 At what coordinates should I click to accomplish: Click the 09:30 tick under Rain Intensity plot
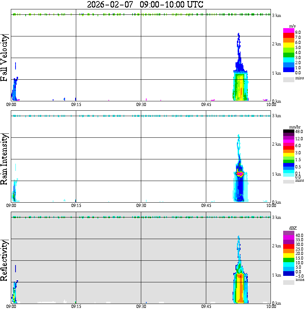click(x=141, y=206)
